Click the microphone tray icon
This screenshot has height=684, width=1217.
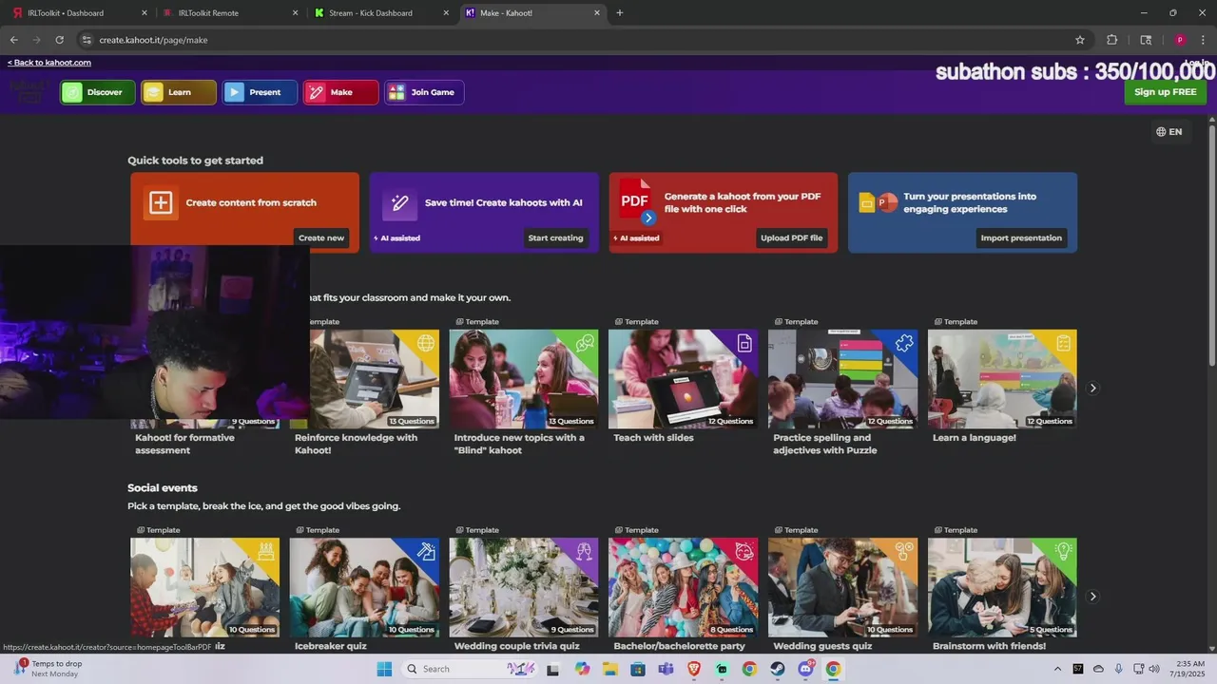click(1118, 669)
